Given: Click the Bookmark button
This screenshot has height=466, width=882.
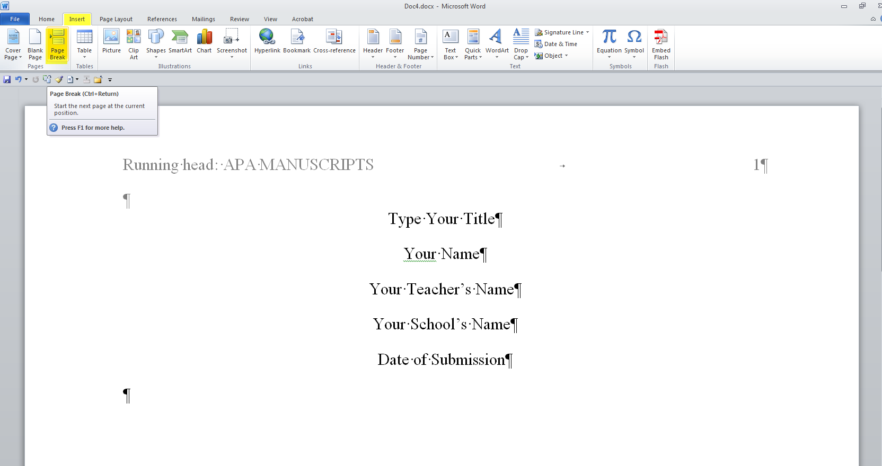Looking at the screenshot, I should coord(297,42).
